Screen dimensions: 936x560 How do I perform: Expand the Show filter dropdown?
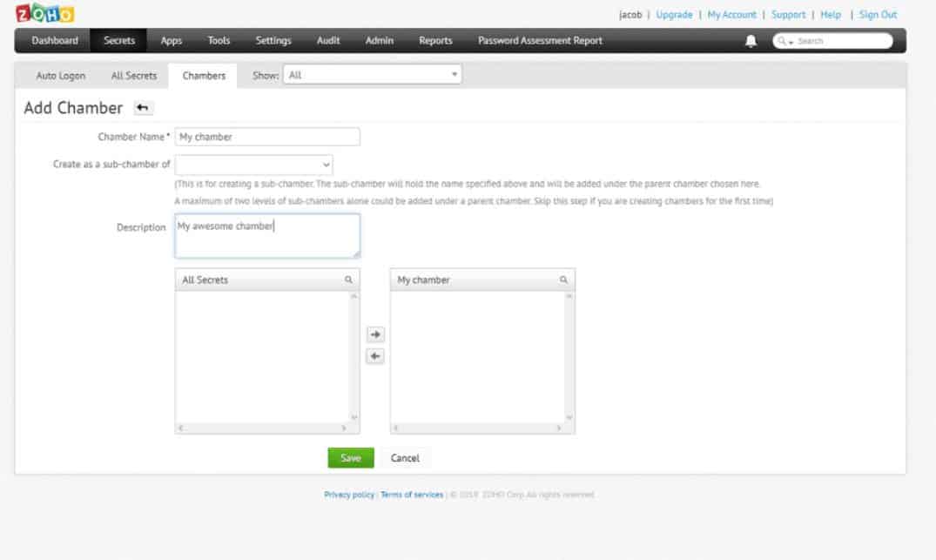pyautogui.click(x=372, y=76)
